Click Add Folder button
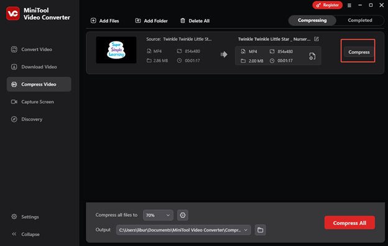This screenshot has width=388, height=246. pos(152,20)
